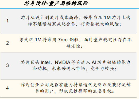Image resolution: width=139 pixels, height=99 pixels.
Task: Click the text 作为创业公司是否有能力
Action: [x=47, y=85]
